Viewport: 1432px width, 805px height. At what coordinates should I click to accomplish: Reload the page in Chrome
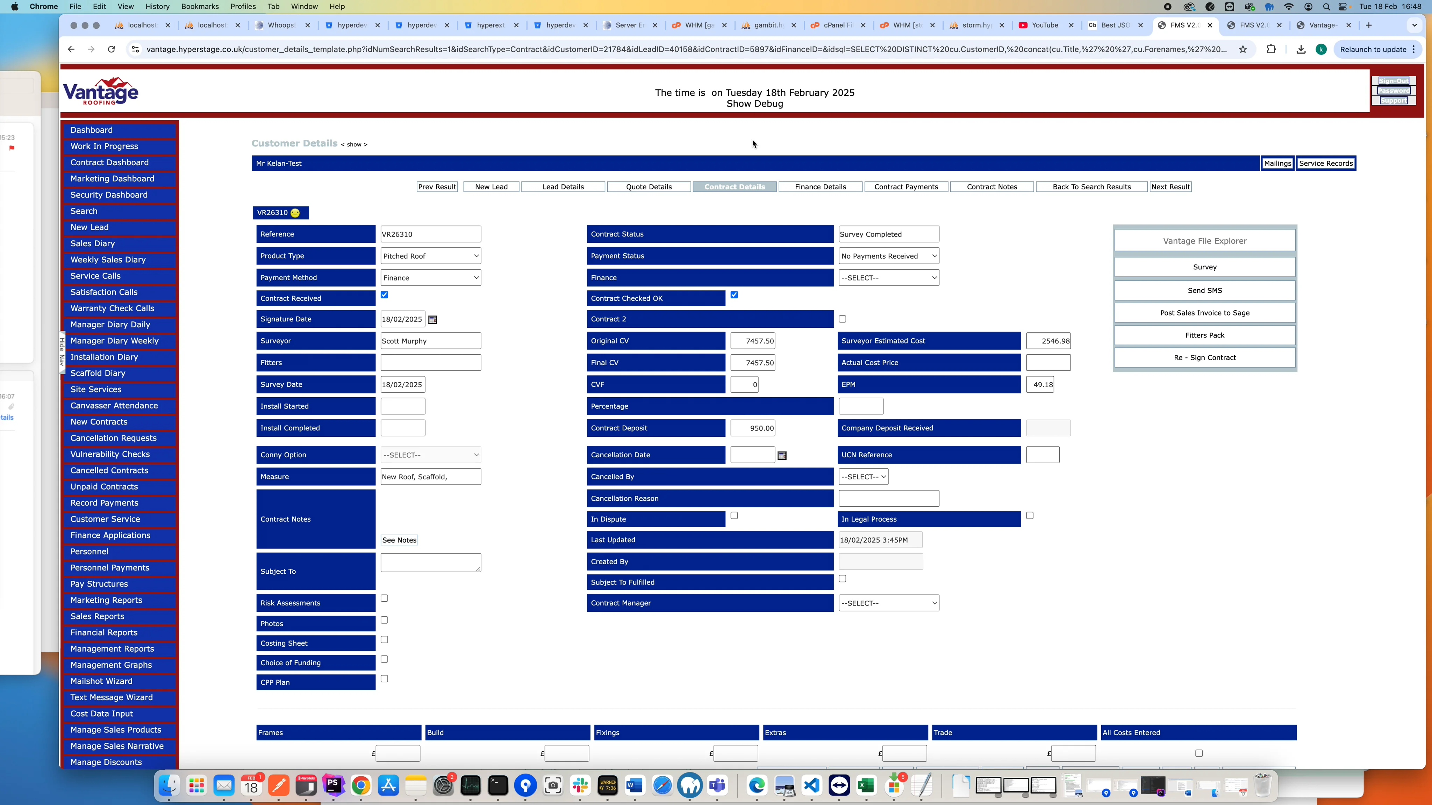(111, 49)
